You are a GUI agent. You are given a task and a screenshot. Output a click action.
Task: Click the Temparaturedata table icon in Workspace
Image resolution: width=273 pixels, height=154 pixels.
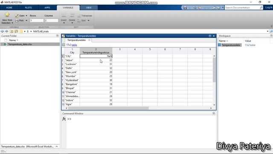point(220,45)
